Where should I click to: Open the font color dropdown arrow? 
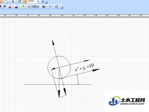[x=13, y=7]
